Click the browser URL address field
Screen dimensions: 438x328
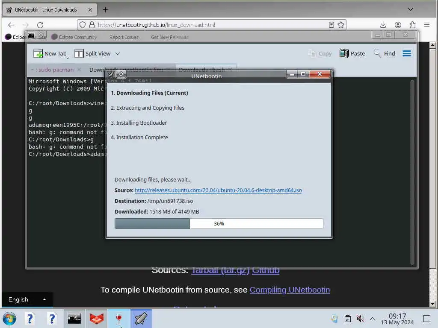(x=211, y=25)
